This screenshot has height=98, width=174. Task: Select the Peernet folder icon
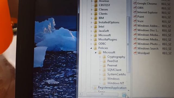point(104,65)
